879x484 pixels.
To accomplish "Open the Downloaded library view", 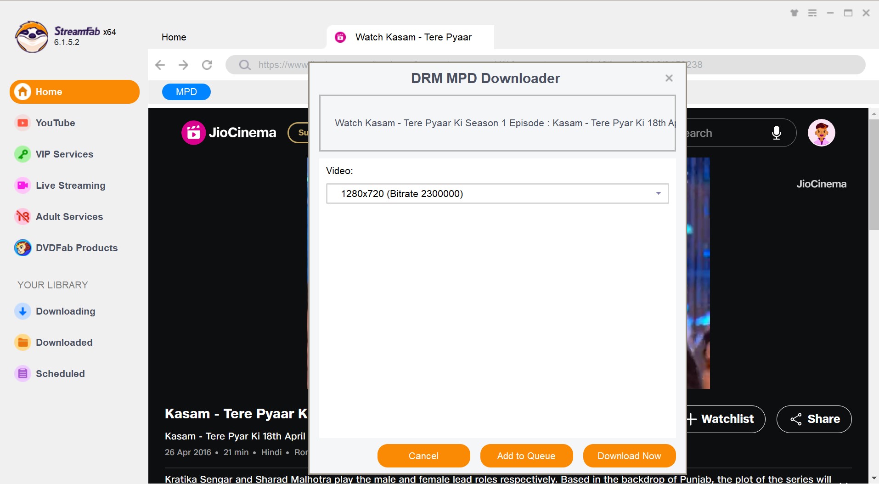I will [64, 342].
